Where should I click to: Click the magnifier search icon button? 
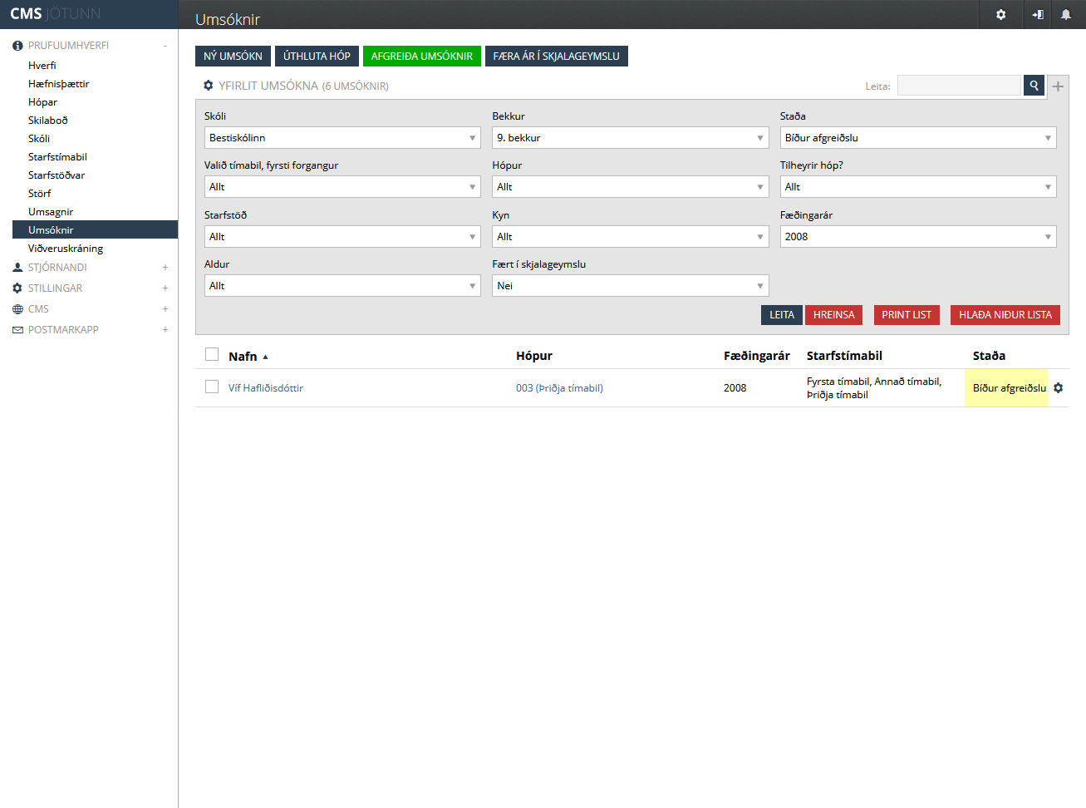1034,86
